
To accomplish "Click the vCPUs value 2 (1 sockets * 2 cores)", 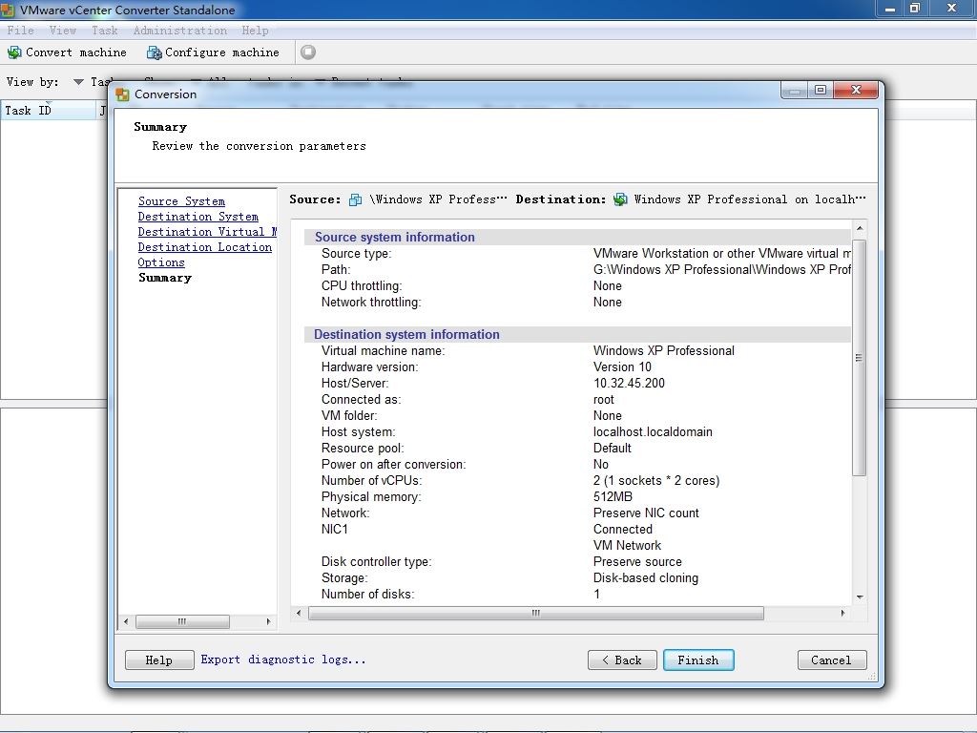I will 656,481.
